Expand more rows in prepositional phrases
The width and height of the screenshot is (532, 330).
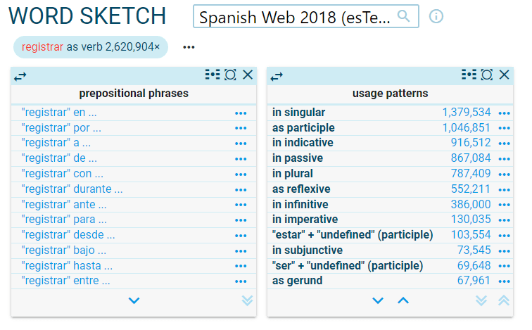(134, 300)
